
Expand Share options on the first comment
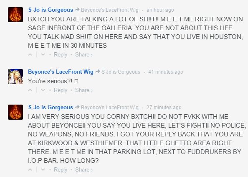click(84, 55)
